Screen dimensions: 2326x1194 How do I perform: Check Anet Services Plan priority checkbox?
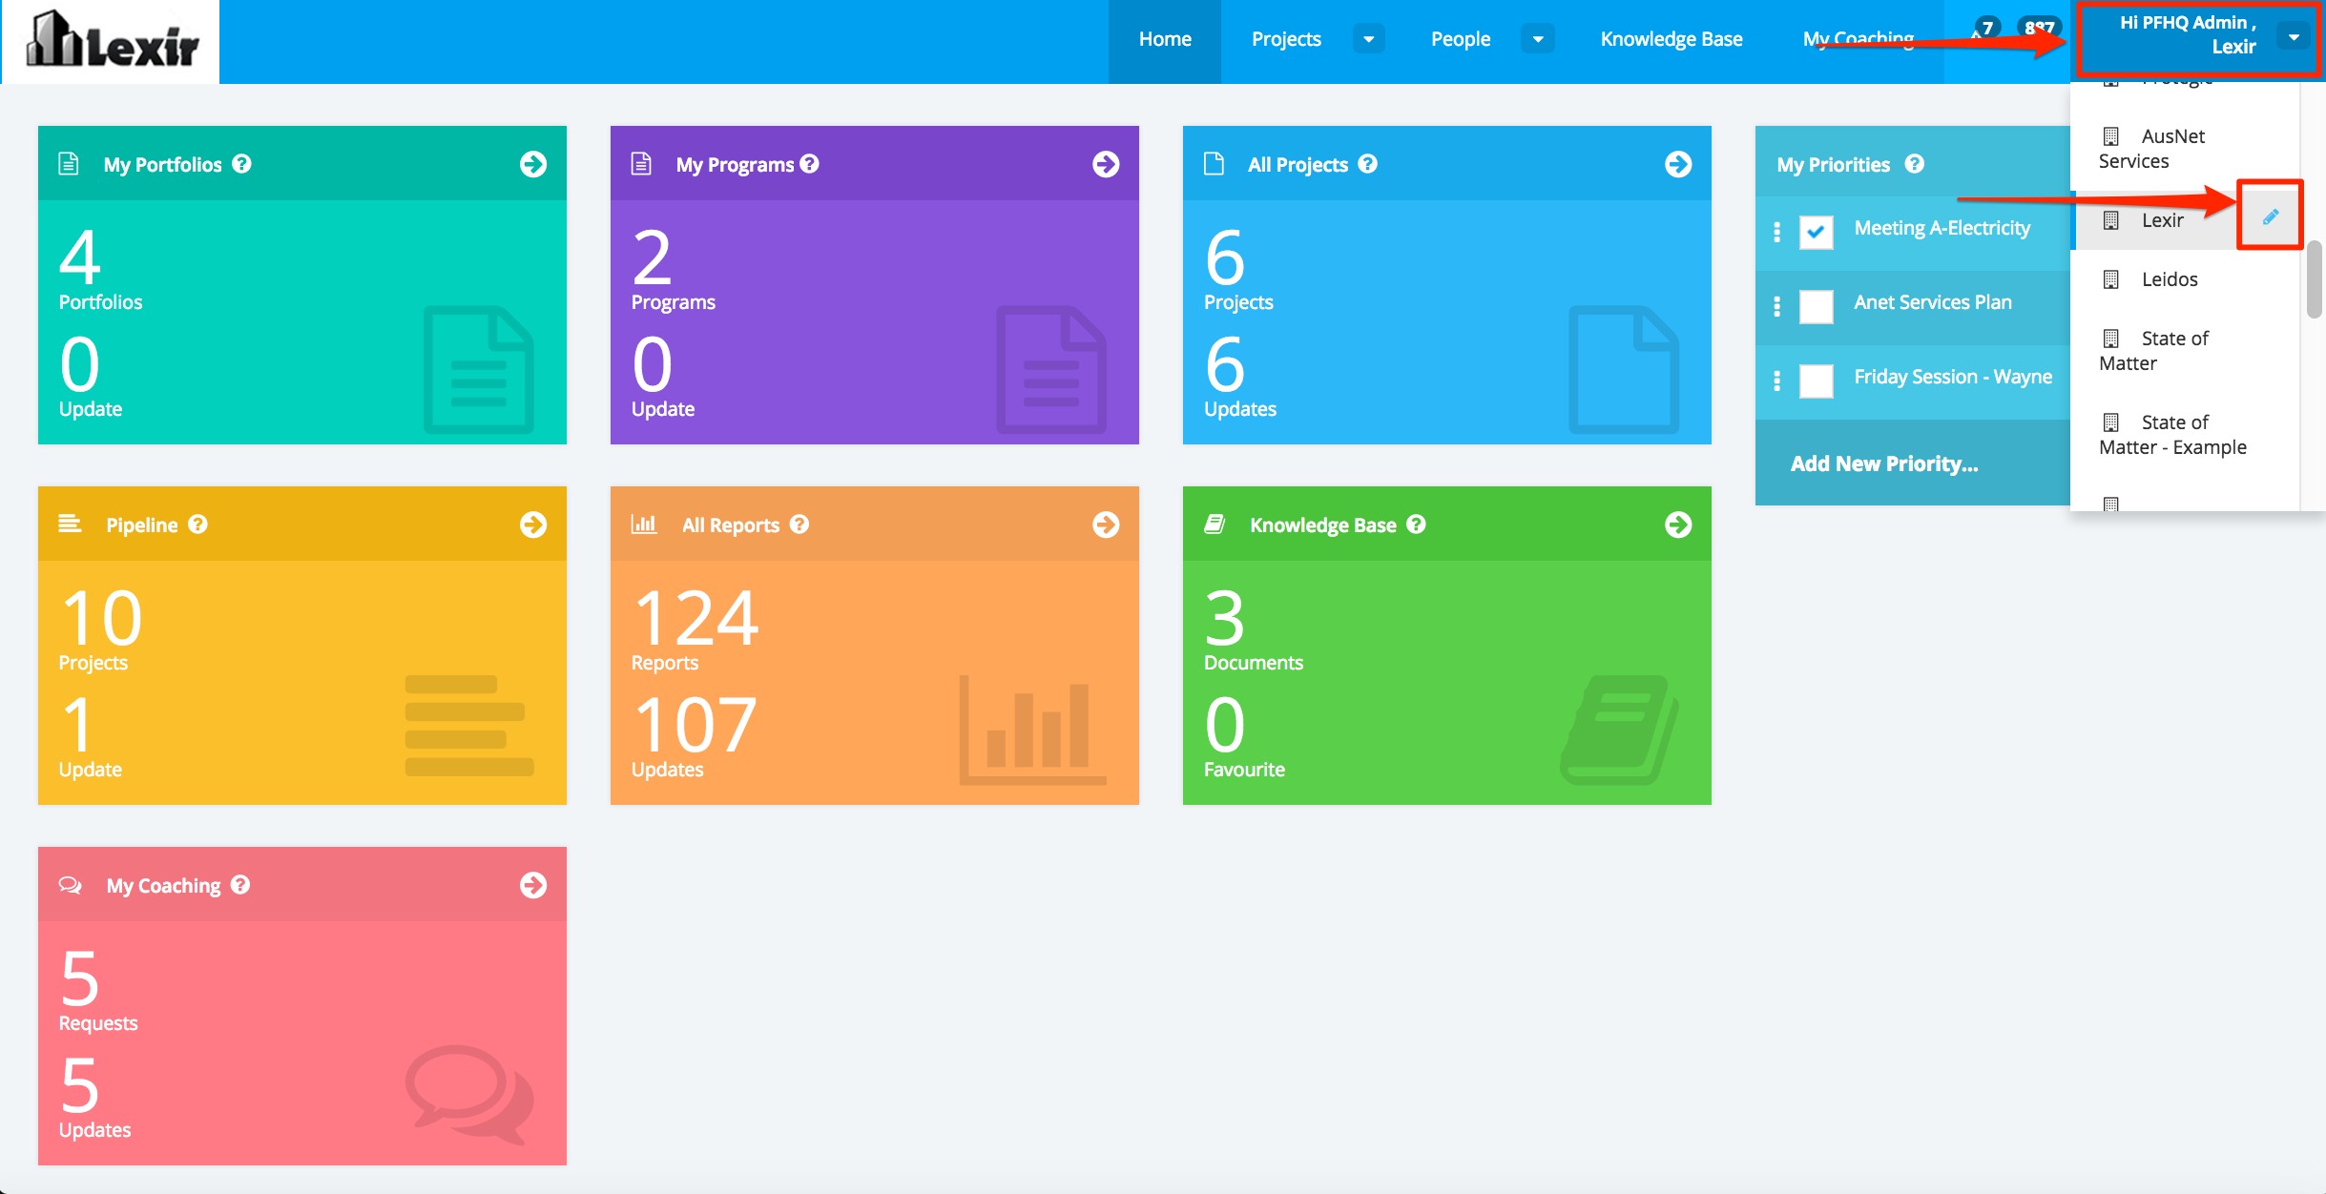(1816, 306)
